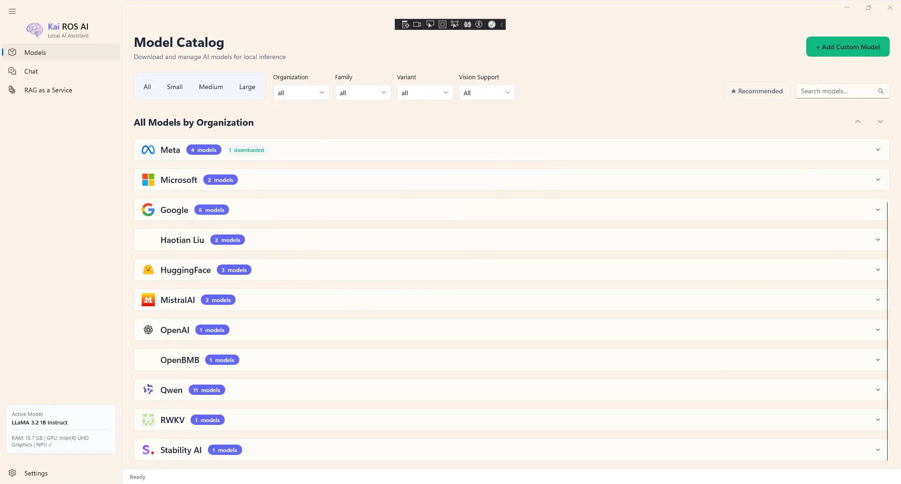The image size is (901, 484).
Task: Expand the OpenBMB row chevron
Action: (878, 360)
